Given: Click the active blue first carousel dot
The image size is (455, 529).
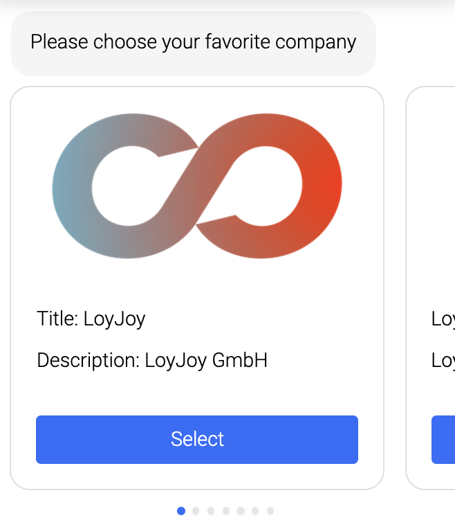Looking at the screenshot, I should pyautogui.click(x=181, y=511).
